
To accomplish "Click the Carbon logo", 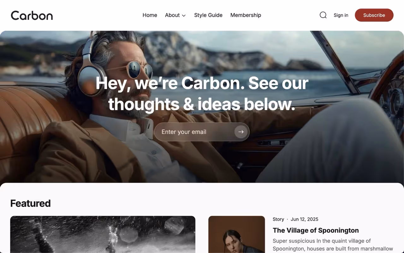I will tap(32, 15).
